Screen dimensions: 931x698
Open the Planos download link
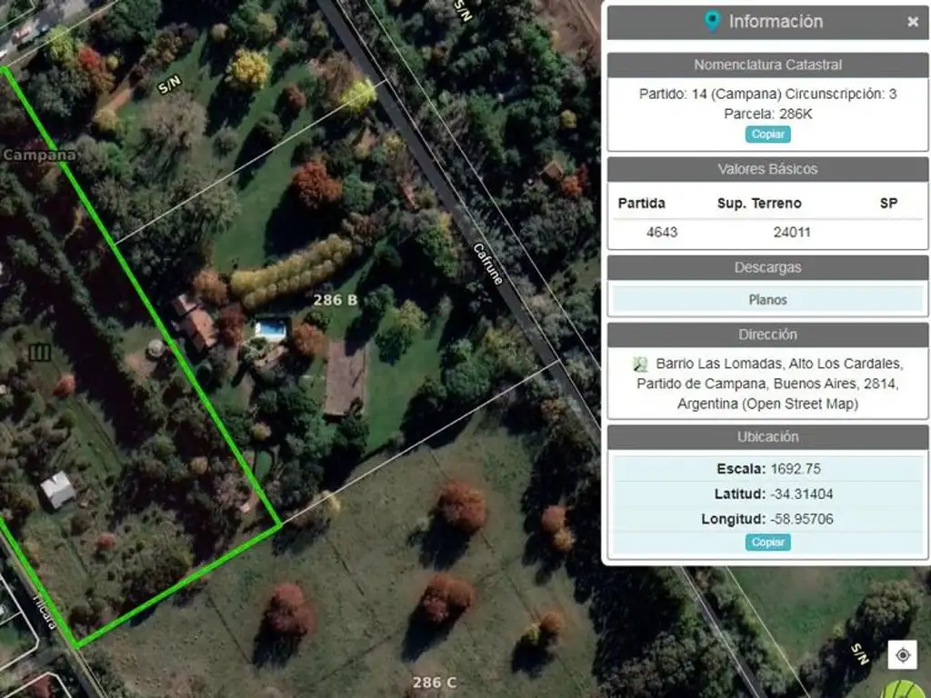(x=767, y=300)
